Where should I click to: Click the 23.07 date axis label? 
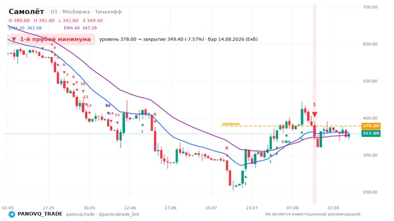252,207
